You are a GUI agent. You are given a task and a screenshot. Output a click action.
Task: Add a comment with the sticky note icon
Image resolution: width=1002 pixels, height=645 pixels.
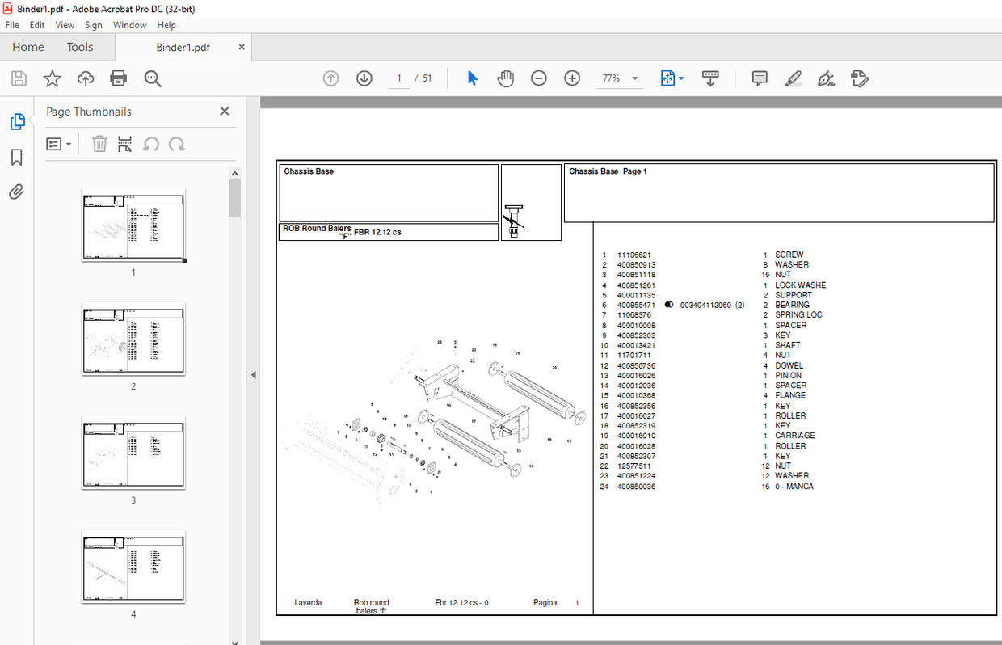(x=760, y=78)
